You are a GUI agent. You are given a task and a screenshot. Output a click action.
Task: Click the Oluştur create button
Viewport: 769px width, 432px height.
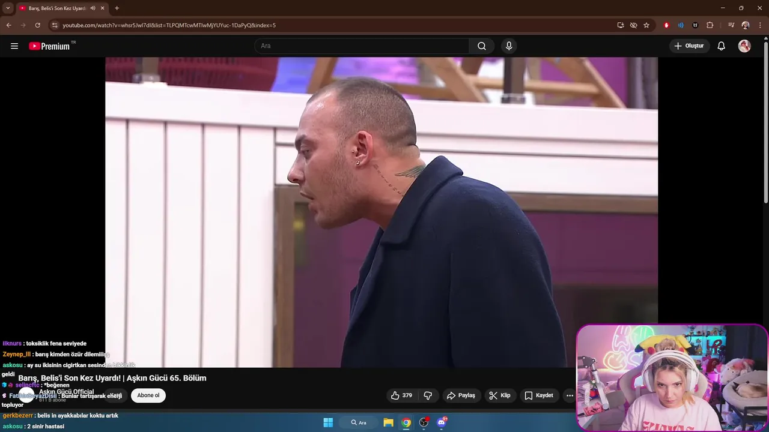point(689,46)
